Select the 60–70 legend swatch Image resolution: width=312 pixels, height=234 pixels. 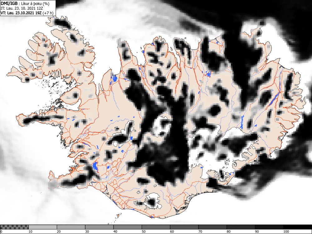click(x=184, y=227)
